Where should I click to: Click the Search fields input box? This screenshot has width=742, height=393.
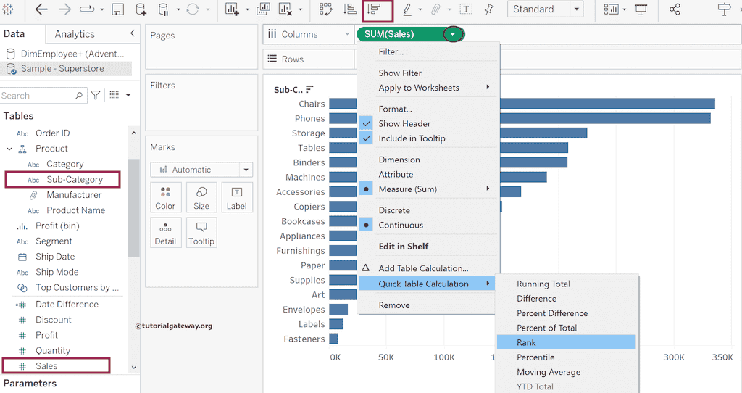pos(38,96)
